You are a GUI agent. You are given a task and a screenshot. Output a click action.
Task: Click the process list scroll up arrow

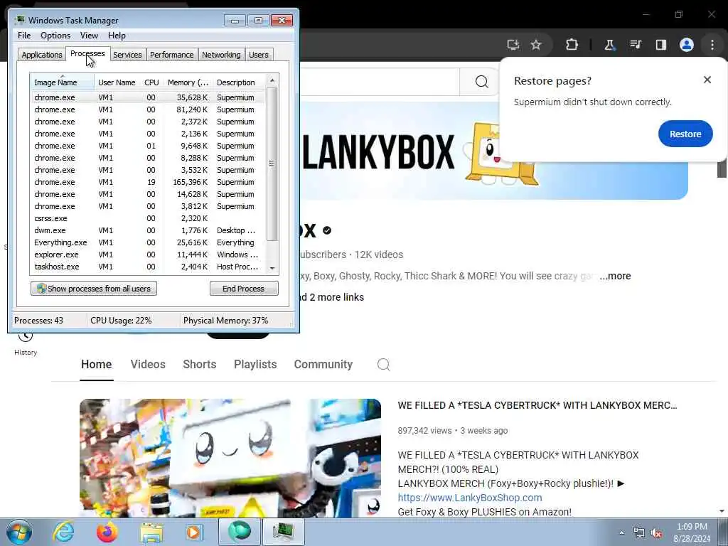(272, 80)
